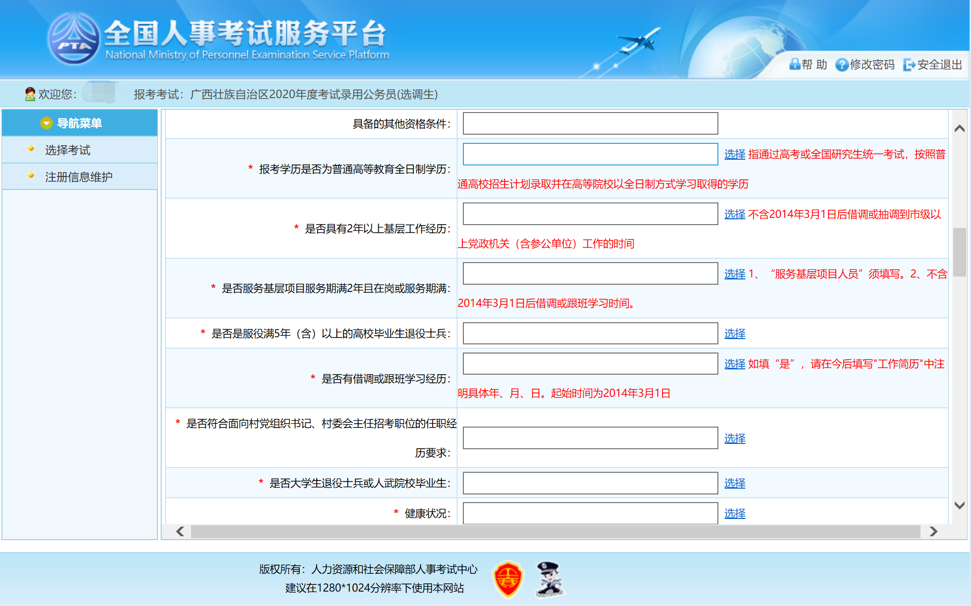Focus the 借调或跟班学习经历 input field
Image resolution: width=971 pixels, height=606 pixels.
[590, 364]
